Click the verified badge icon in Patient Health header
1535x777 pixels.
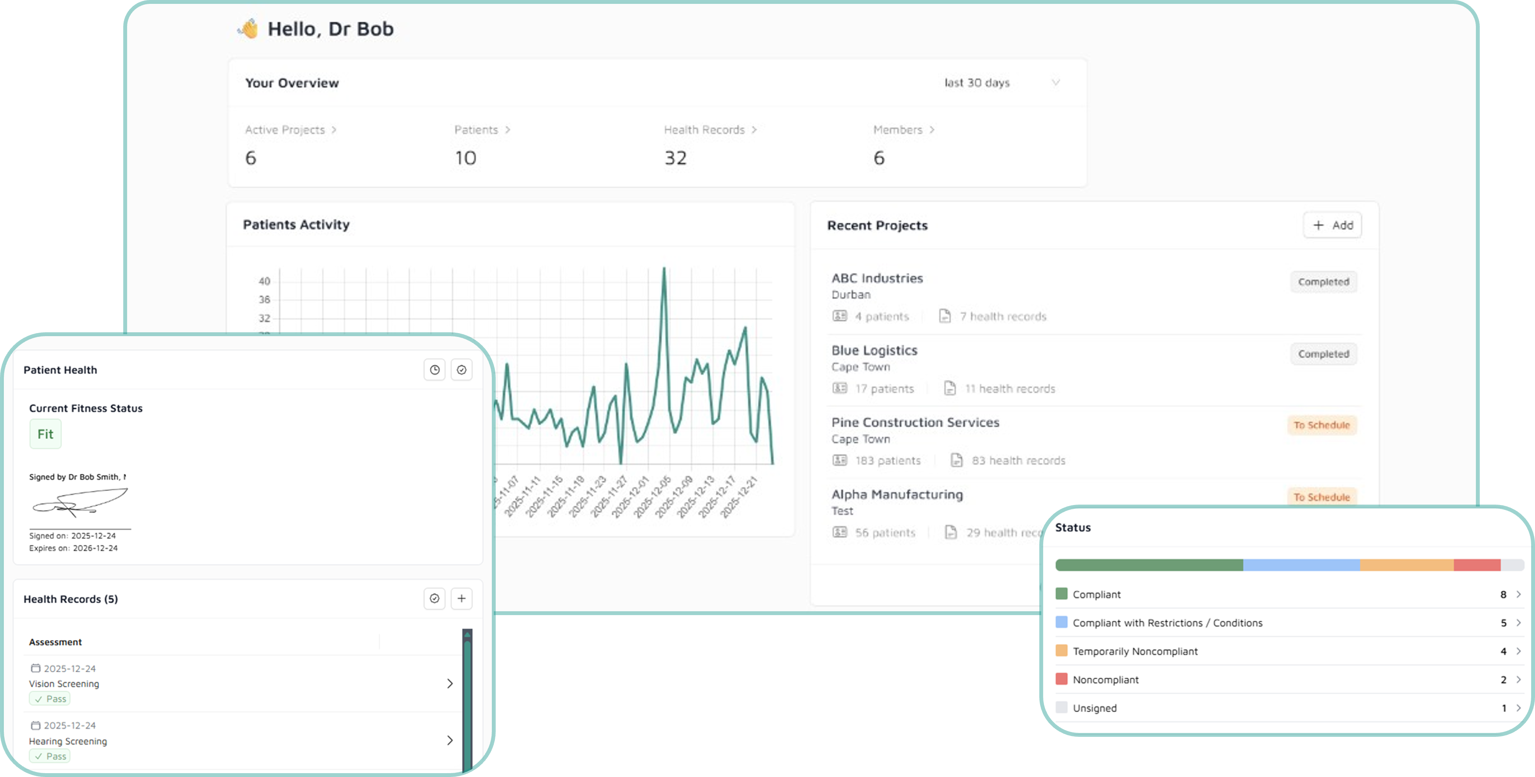462,369
